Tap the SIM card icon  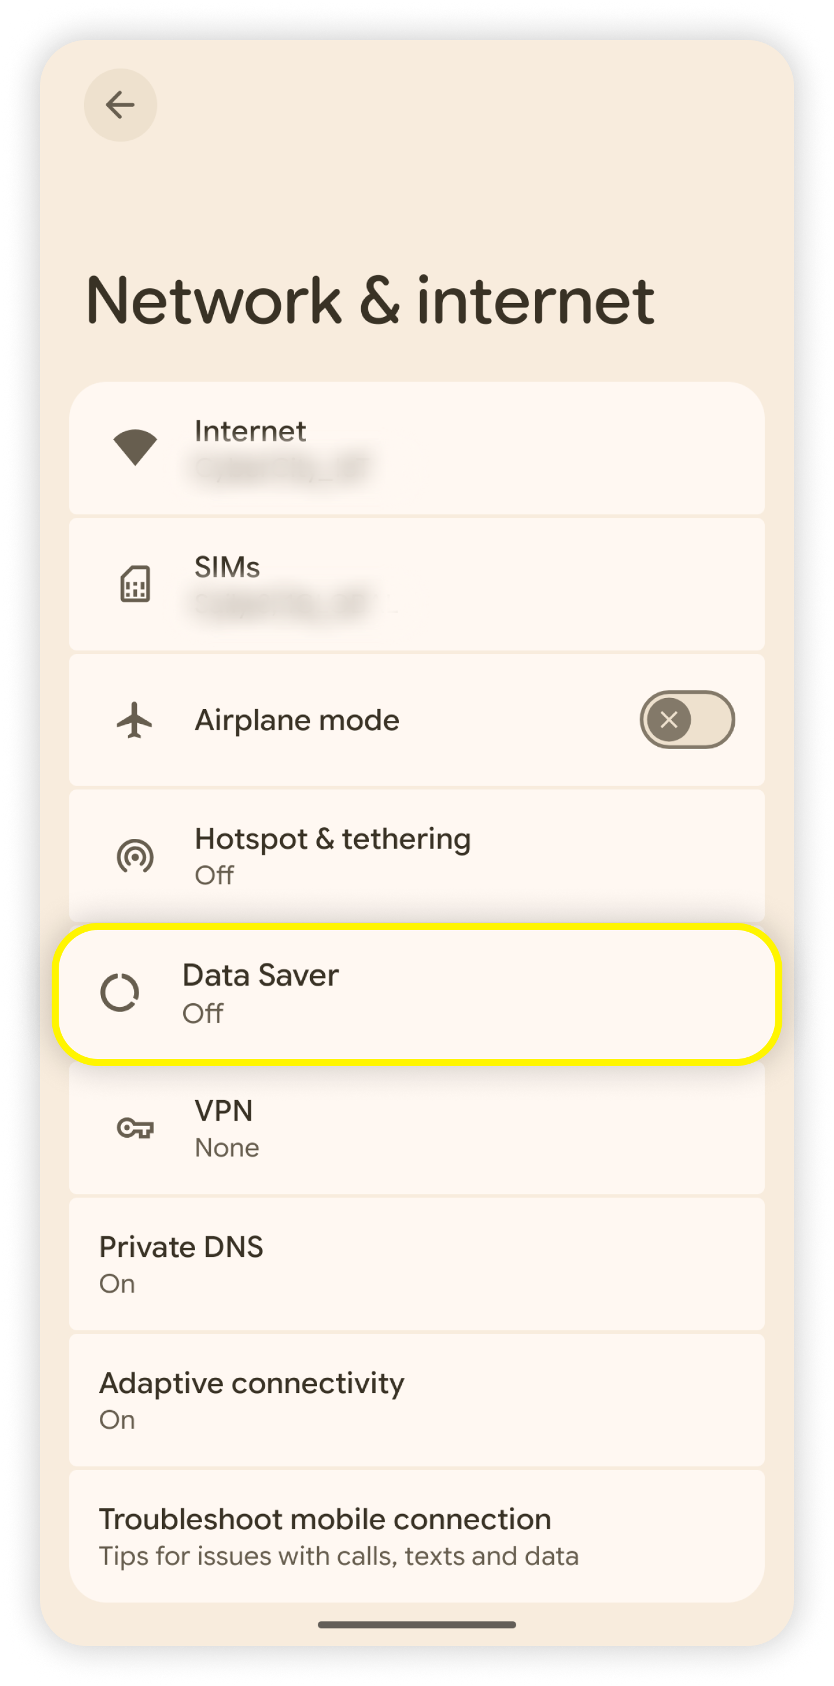tap(135, 584)
